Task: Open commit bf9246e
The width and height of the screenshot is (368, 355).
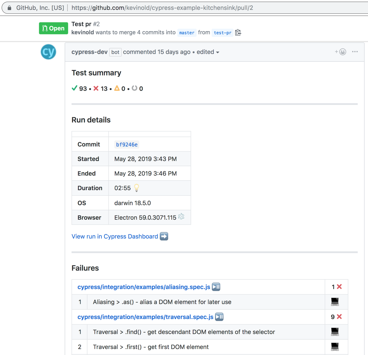Action: [127, 144]
